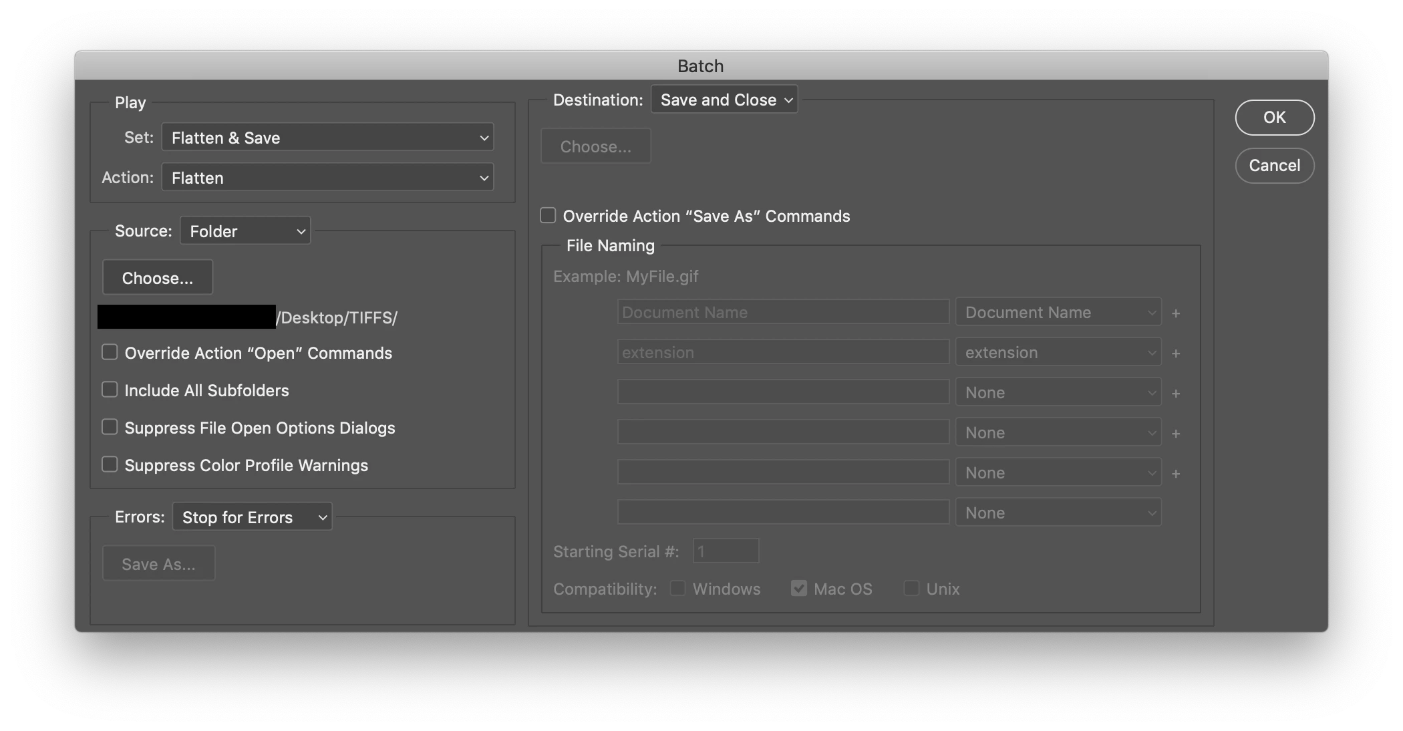
Task: Open the Errors dropdown Stop for Errors
Action: click(x=252, y=517)
